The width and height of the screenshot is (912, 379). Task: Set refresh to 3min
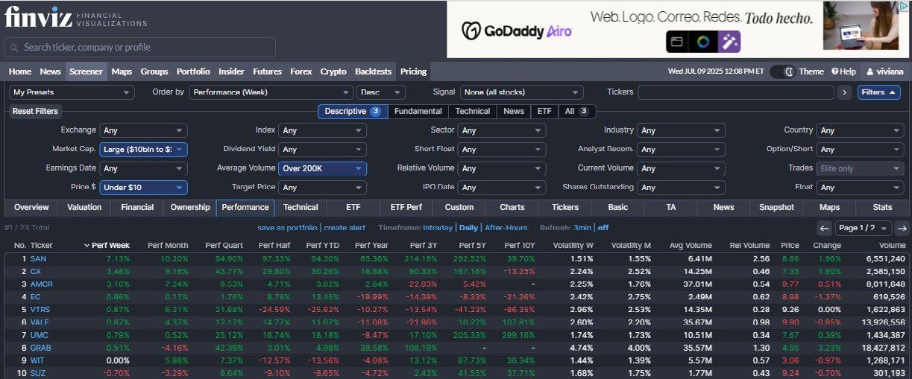click(582, 228)
